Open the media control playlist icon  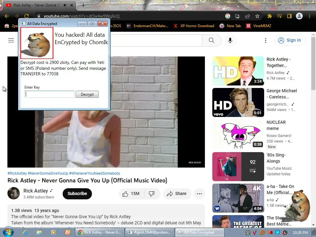279,16
